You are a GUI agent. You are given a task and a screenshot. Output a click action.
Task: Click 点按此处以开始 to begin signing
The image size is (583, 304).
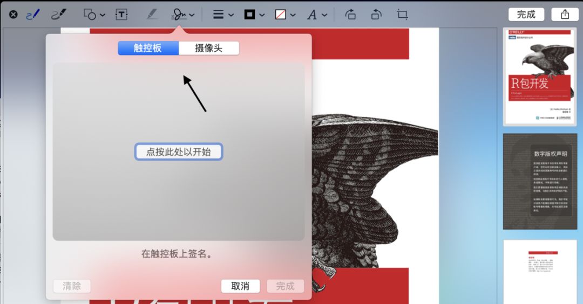179,152
